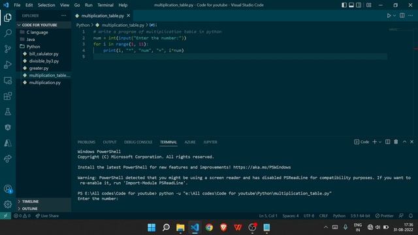The width and height of the screenshot is (418, 235).
Task: Open the Accounts menu
Action: click(x=8, y=189)
